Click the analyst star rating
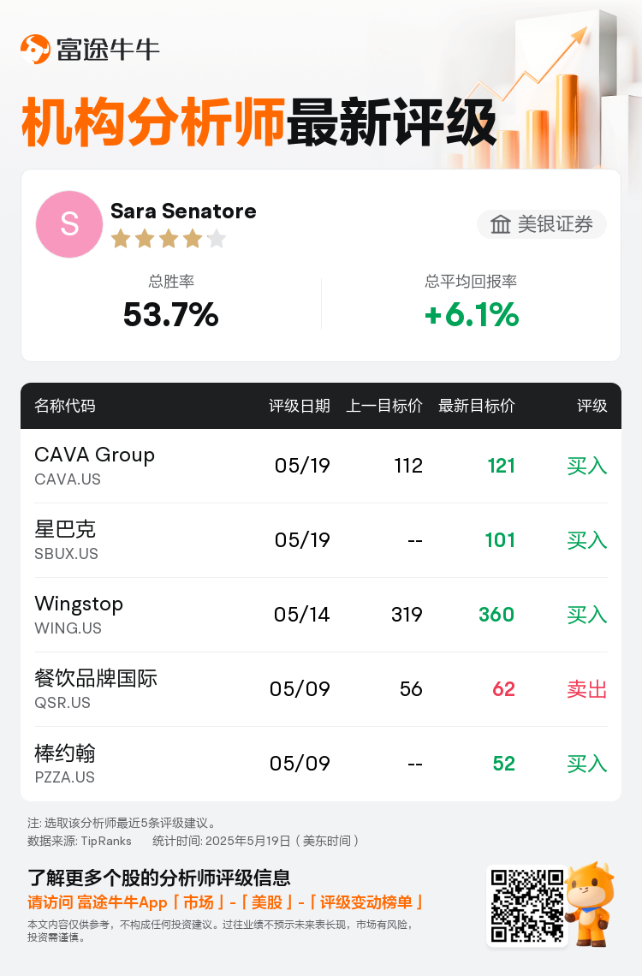 (169, 238)
